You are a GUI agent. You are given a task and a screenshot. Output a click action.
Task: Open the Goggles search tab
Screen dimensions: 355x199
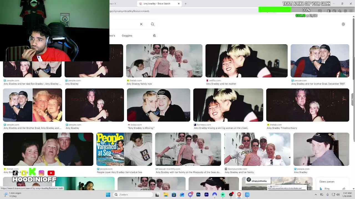click(x=127, y=35)
